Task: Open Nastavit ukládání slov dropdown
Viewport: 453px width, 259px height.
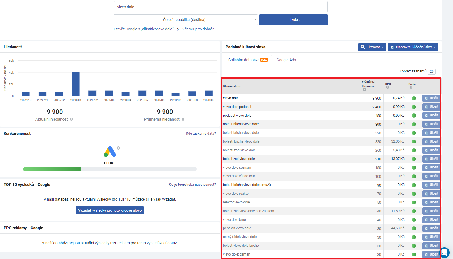Action: 413,47
